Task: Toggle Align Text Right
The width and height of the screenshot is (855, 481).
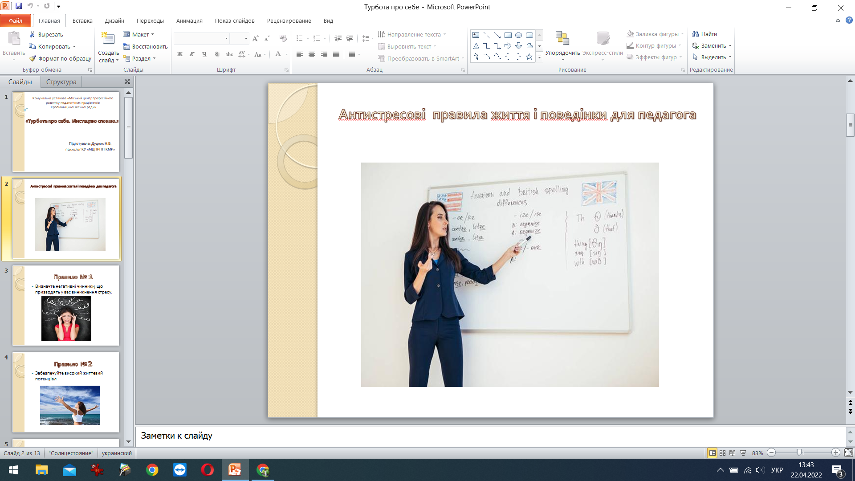Action: coord(324,54)
